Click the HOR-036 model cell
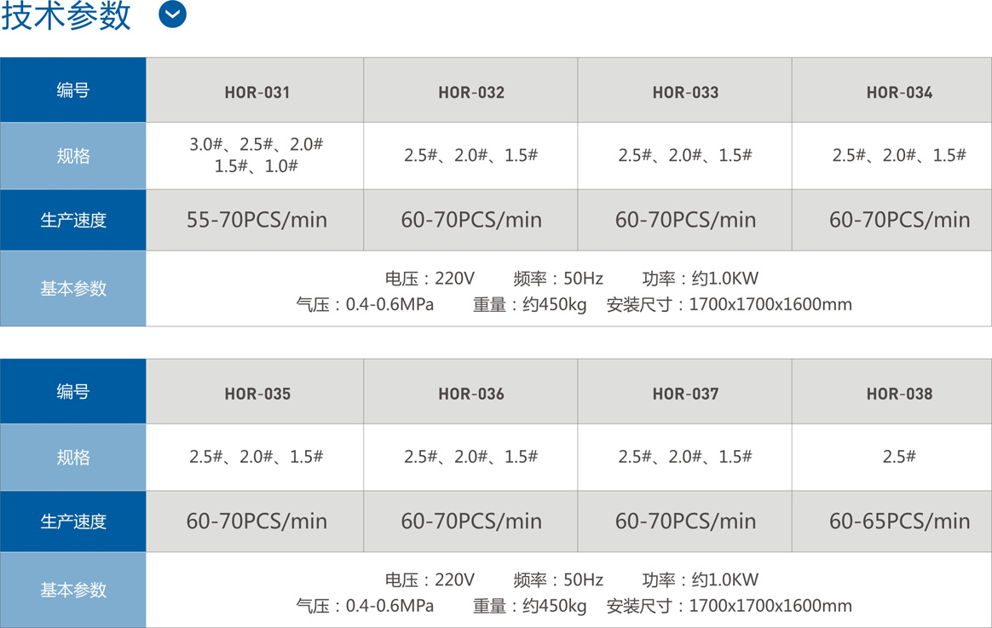 tap(470, 391)
